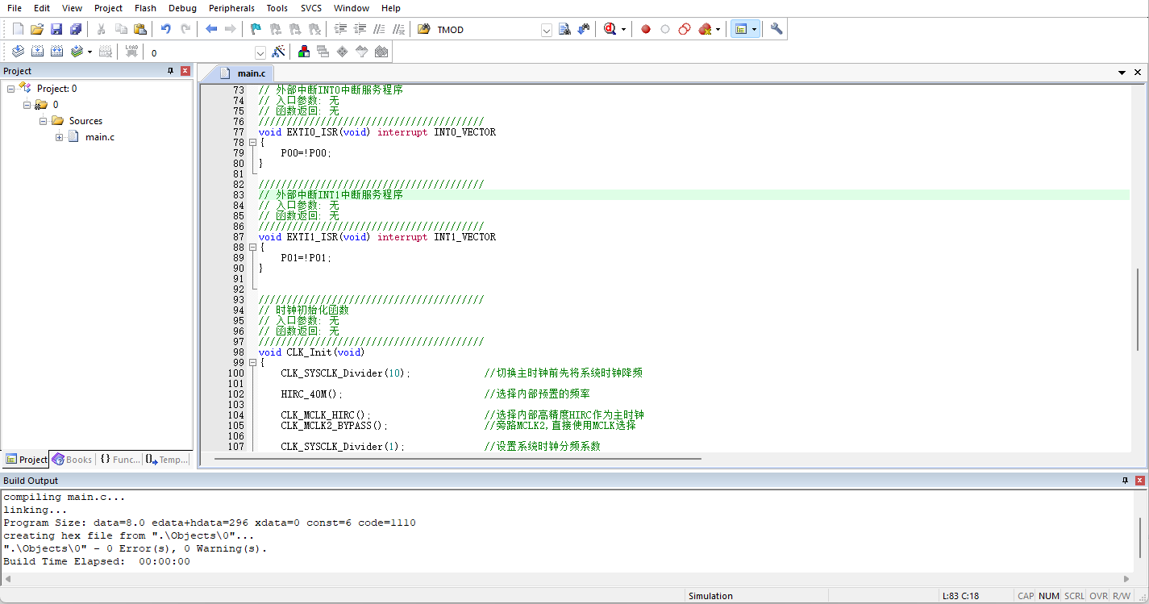Open the target selection dropdown showing 0
Screen dimensions: 1149x604
tap(260, 52)
